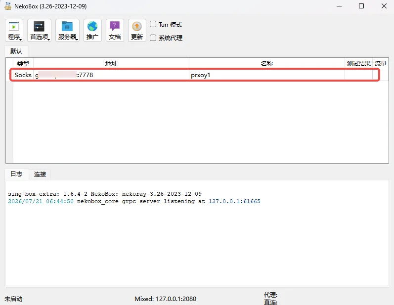Select the prxoy1 name cell

click(267, 75)
